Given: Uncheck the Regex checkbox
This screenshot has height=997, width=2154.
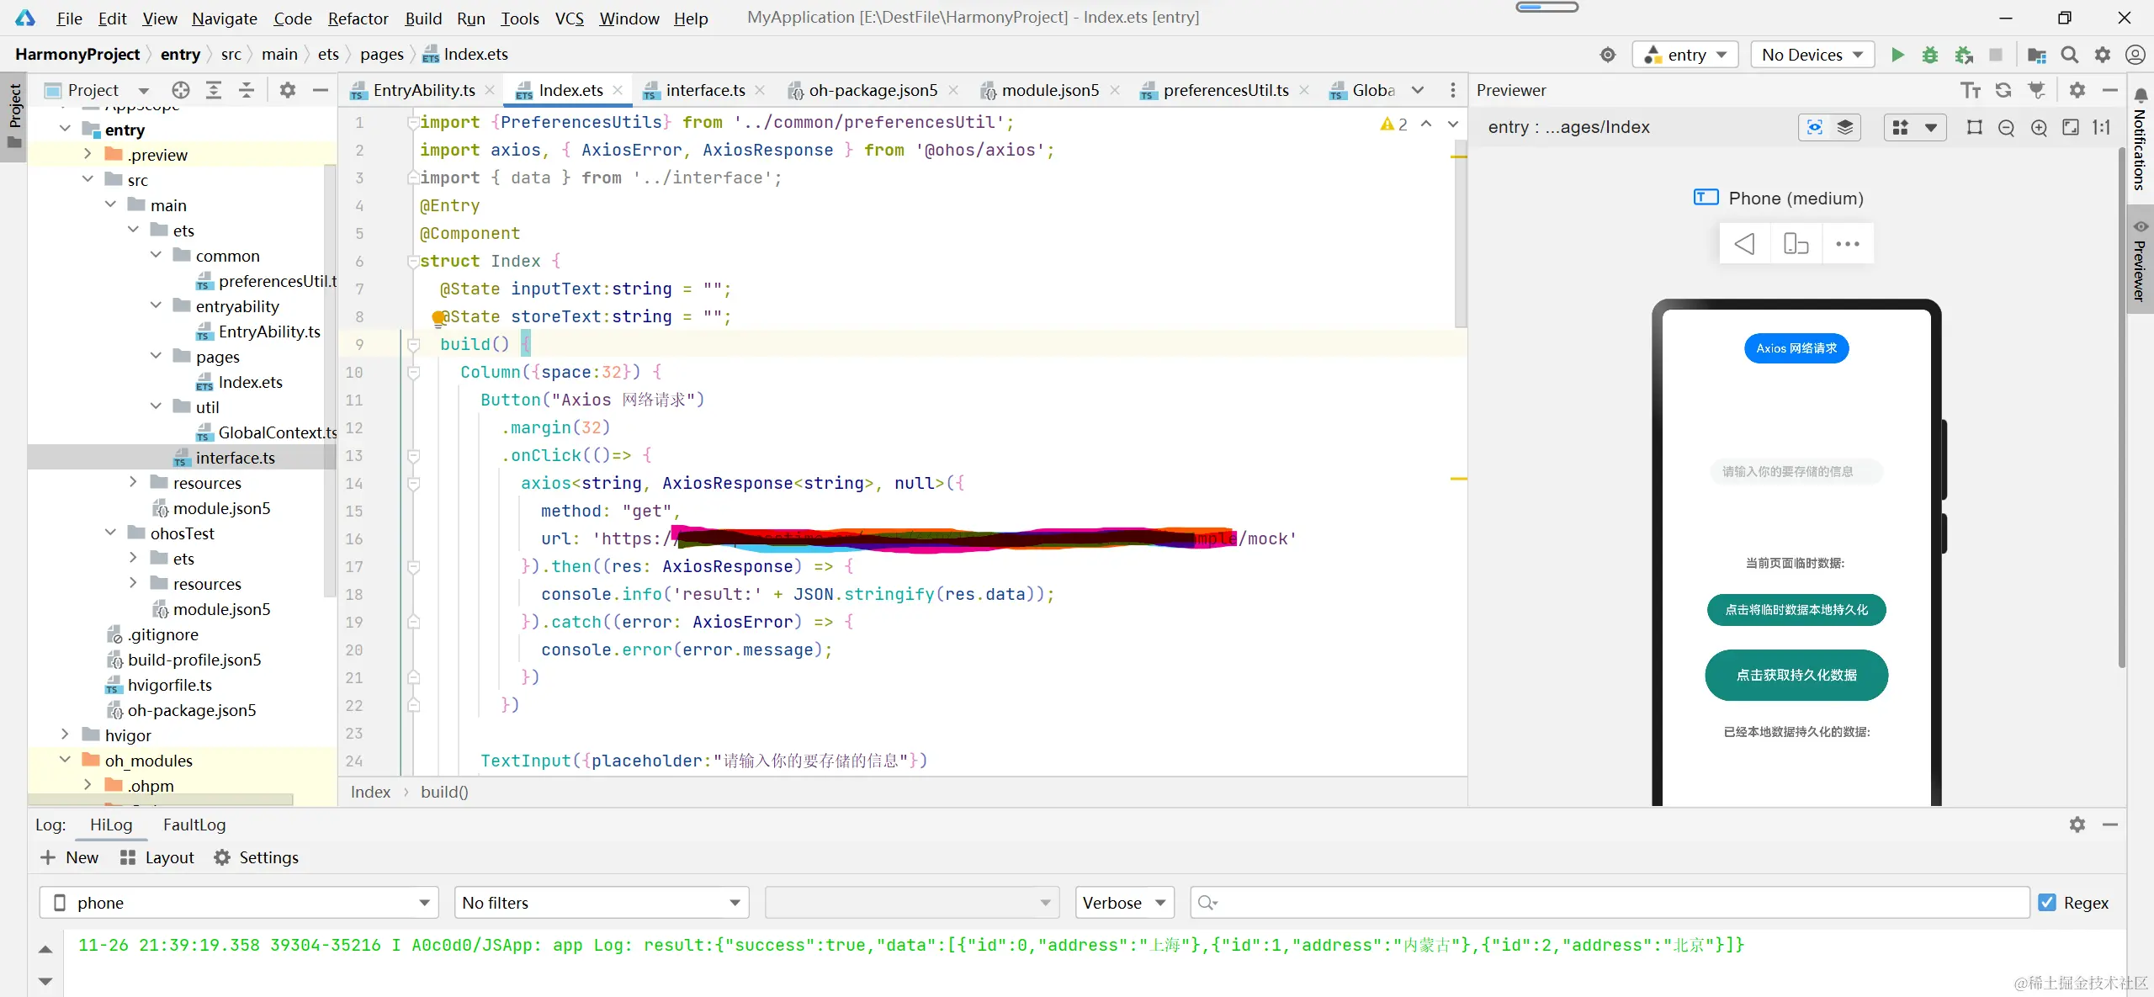Looking at the screenshot, I should 2047,903.
